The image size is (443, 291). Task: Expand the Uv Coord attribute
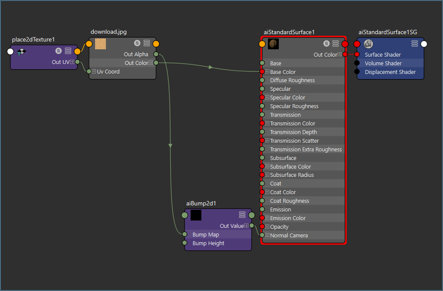point(94,71)
